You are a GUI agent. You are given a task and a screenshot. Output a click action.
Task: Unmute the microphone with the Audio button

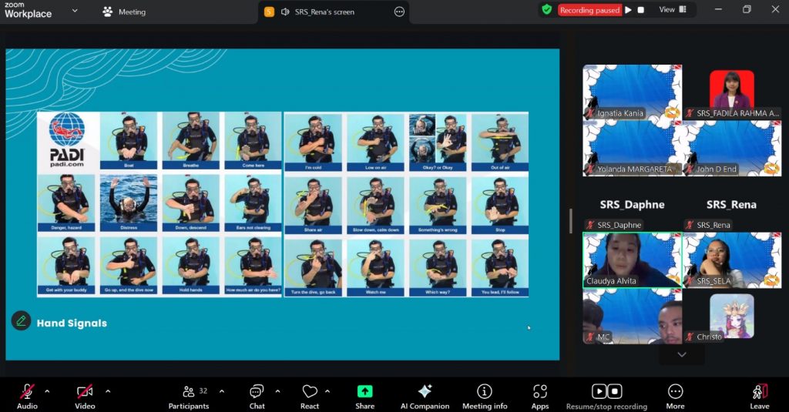coord(27,396)
